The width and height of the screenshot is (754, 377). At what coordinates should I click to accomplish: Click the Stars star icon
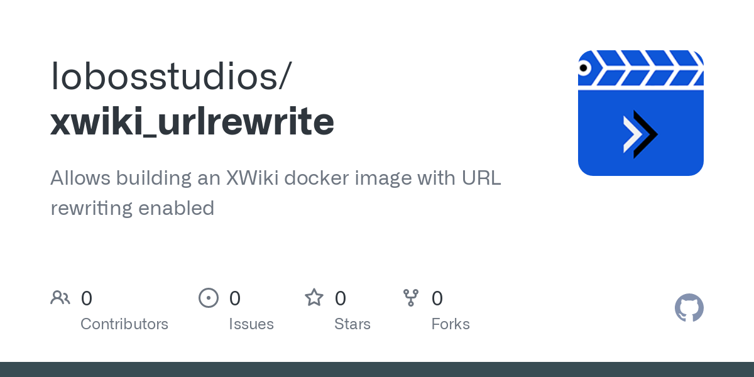point(314,297)
